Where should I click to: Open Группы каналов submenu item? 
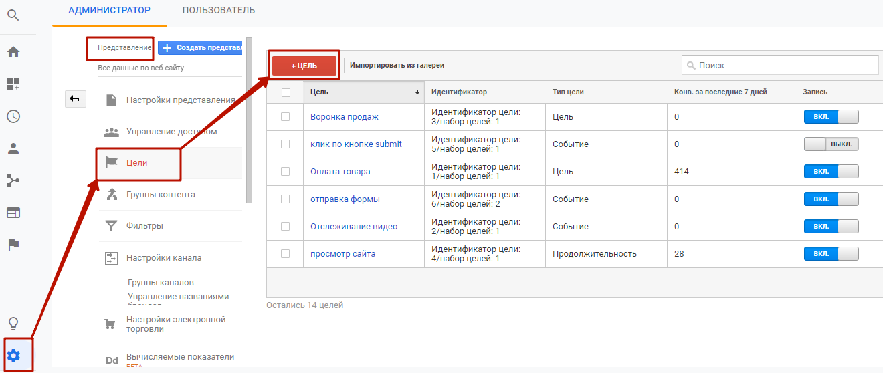161,283
